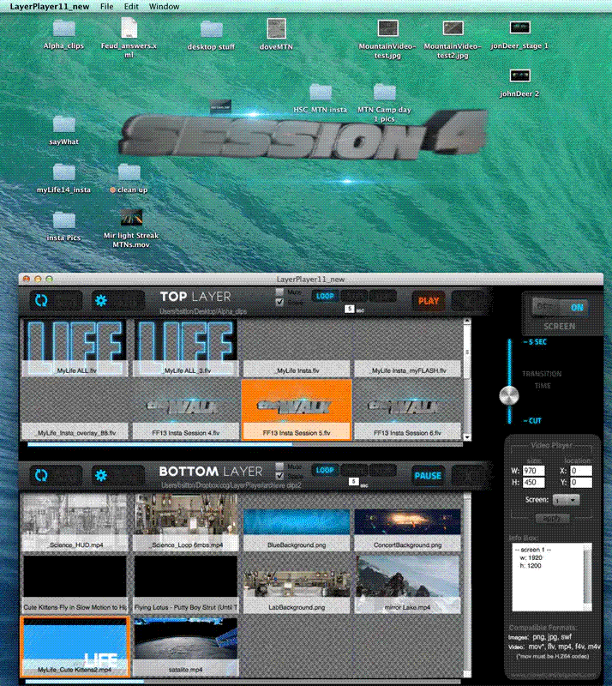Select the FF13 Insta Session 5.flv clip
This screenshot has height=686, width=612.
point(297,410)
